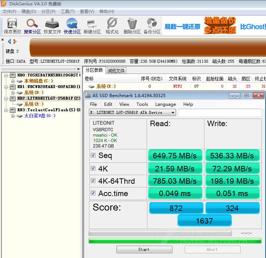Select the 格式化 format tool icon
This screenshot has height=258, width=266.
tap(112, 25)
